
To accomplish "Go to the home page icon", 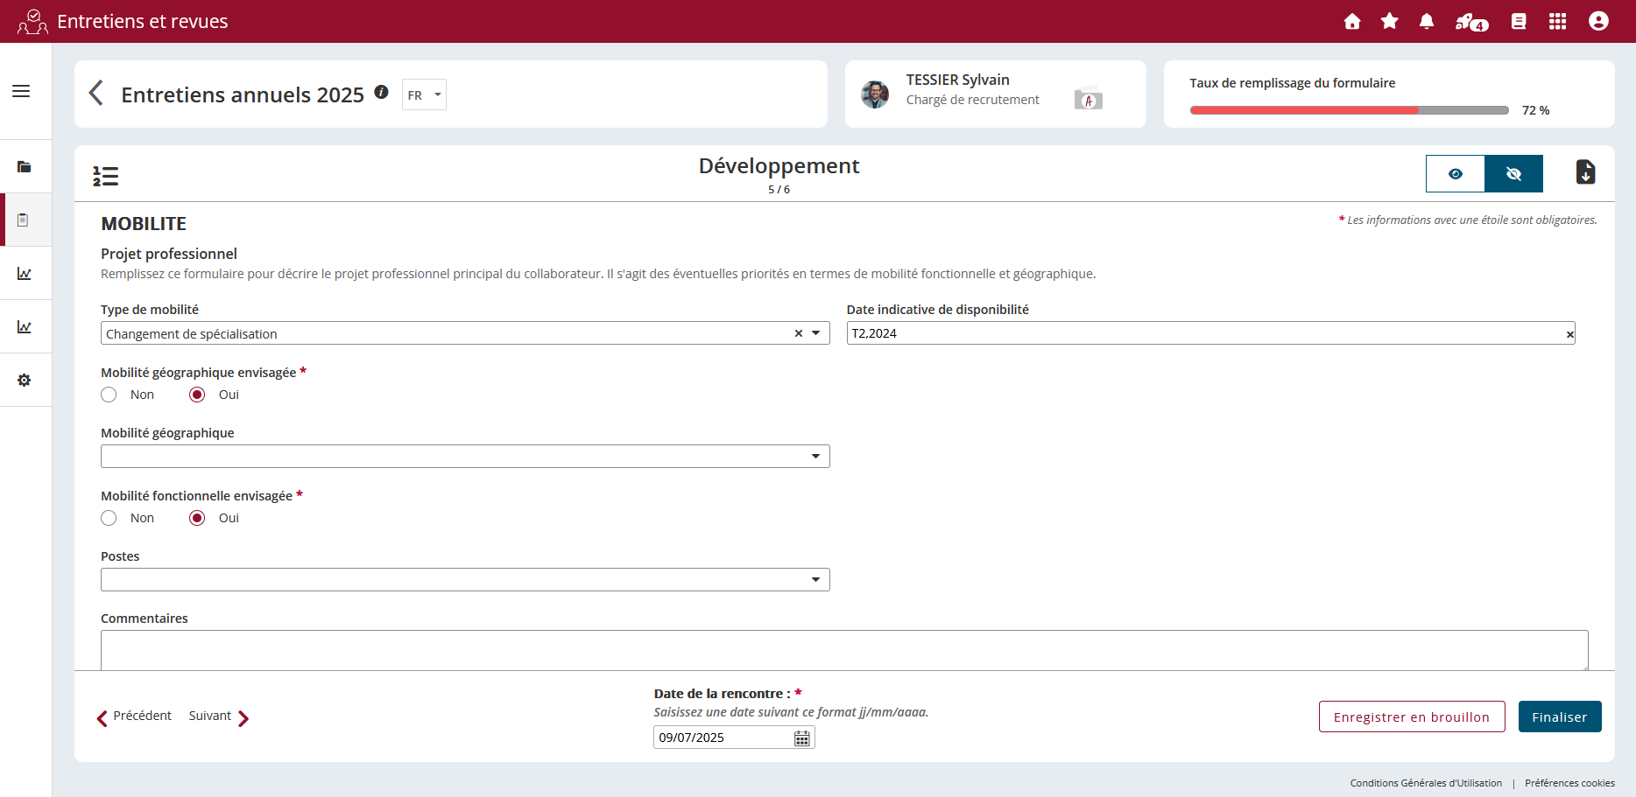I will (x=1352, y=22).
